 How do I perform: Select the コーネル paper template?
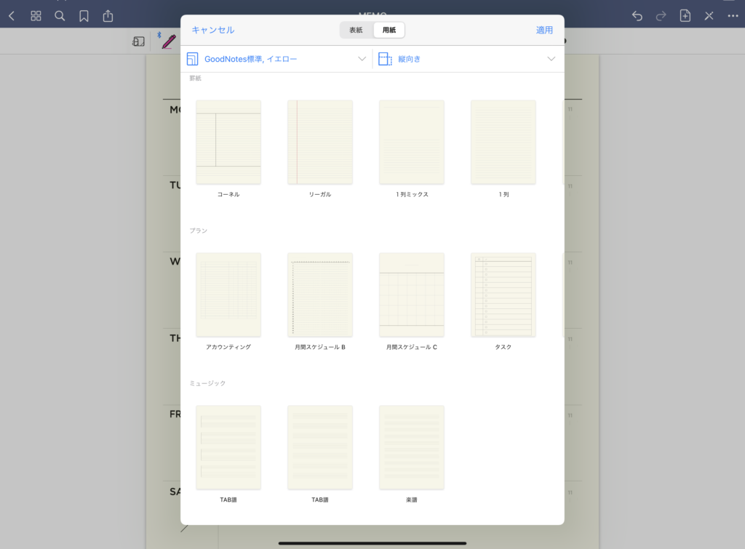click(228, 143)
